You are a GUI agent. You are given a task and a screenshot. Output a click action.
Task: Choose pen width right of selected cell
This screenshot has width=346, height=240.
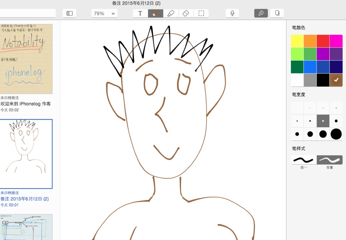(x=336, y=121)
